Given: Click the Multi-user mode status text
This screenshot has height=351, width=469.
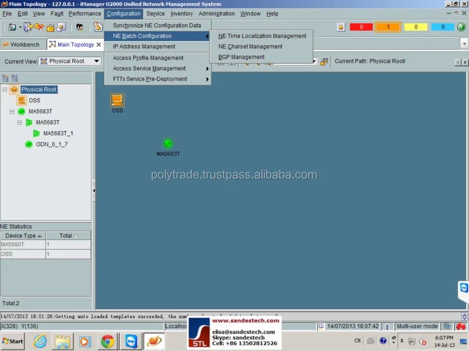Looking at the screenshot, I should coord(417,326).
